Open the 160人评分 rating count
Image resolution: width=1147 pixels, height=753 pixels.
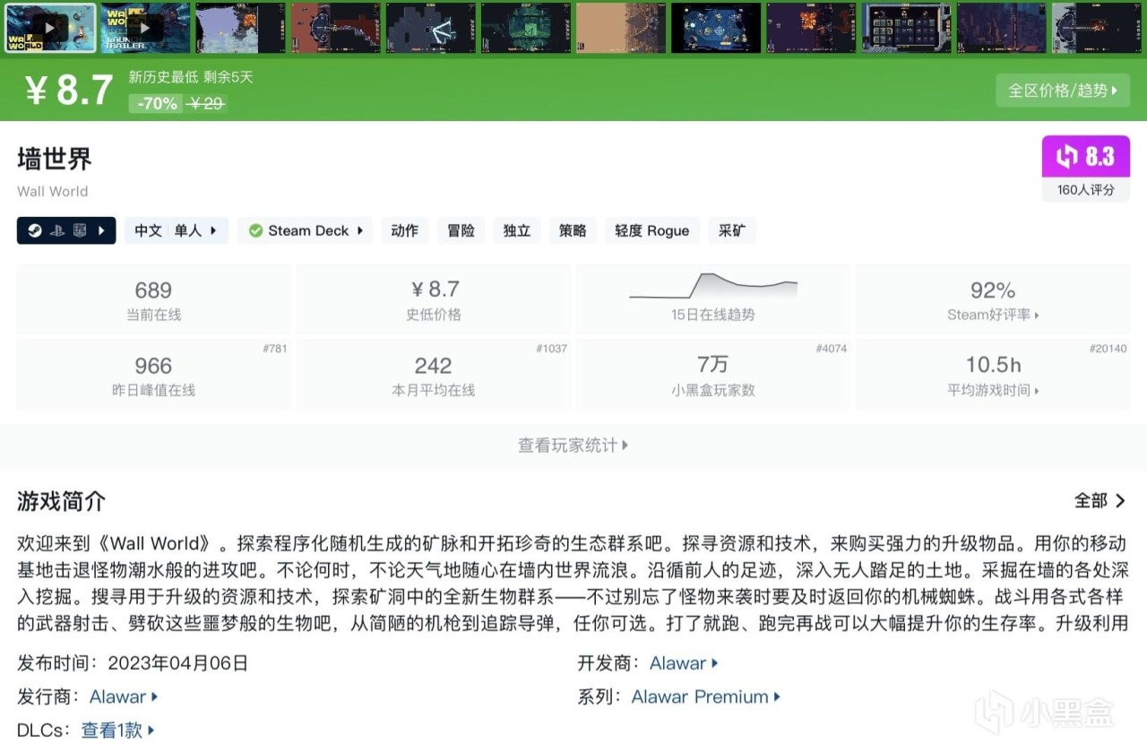coord(1086,190)
